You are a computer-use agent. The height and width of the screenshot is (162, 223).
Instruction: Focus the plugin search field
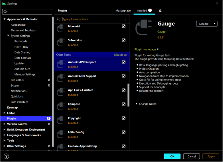(93, 19)
